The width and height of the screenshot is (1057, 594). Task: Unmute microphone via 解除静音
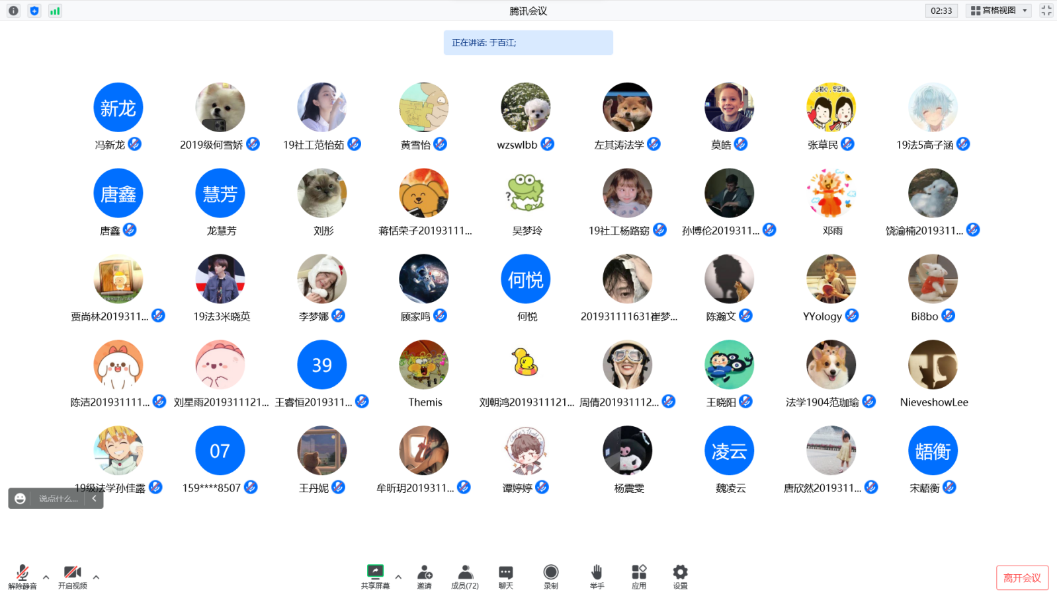tap(22, 576)
